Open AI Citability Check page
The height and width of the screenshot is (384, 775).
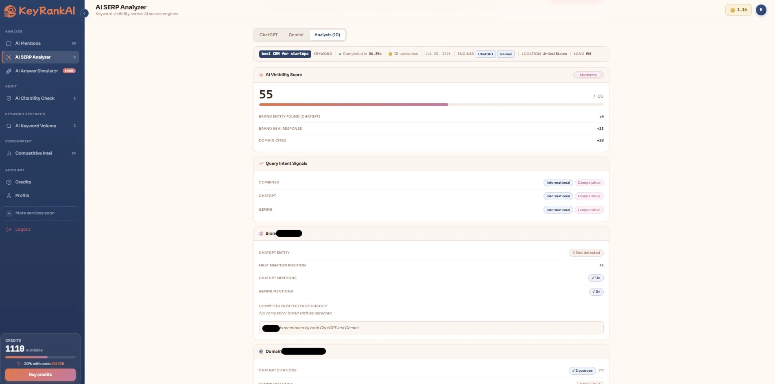point(40,98)
